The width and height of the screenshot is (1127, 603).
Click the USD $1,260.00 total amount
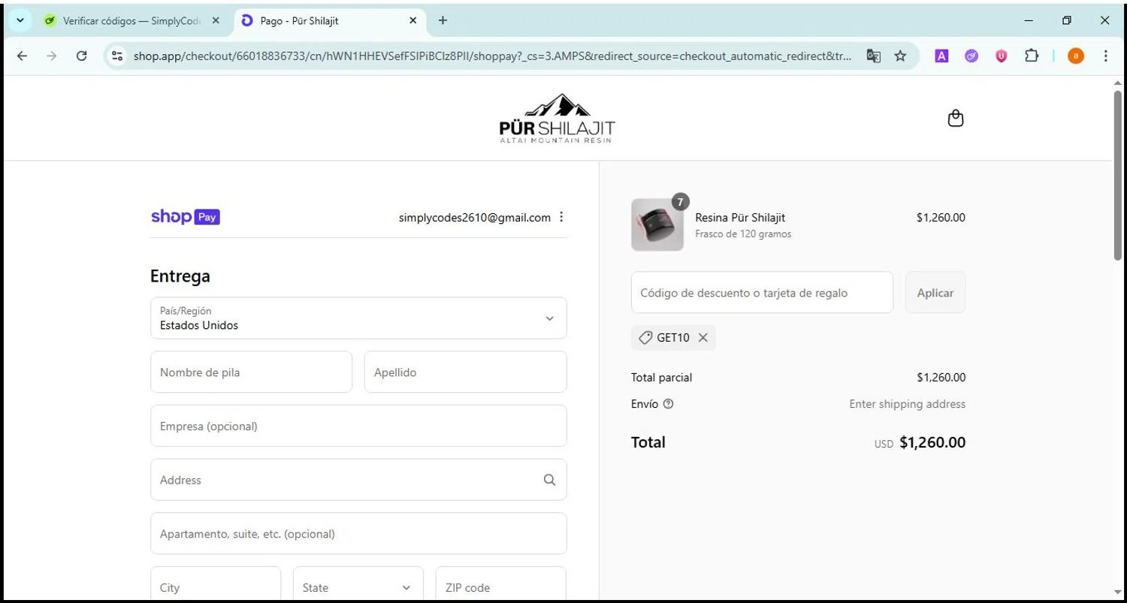coord(920,442)
